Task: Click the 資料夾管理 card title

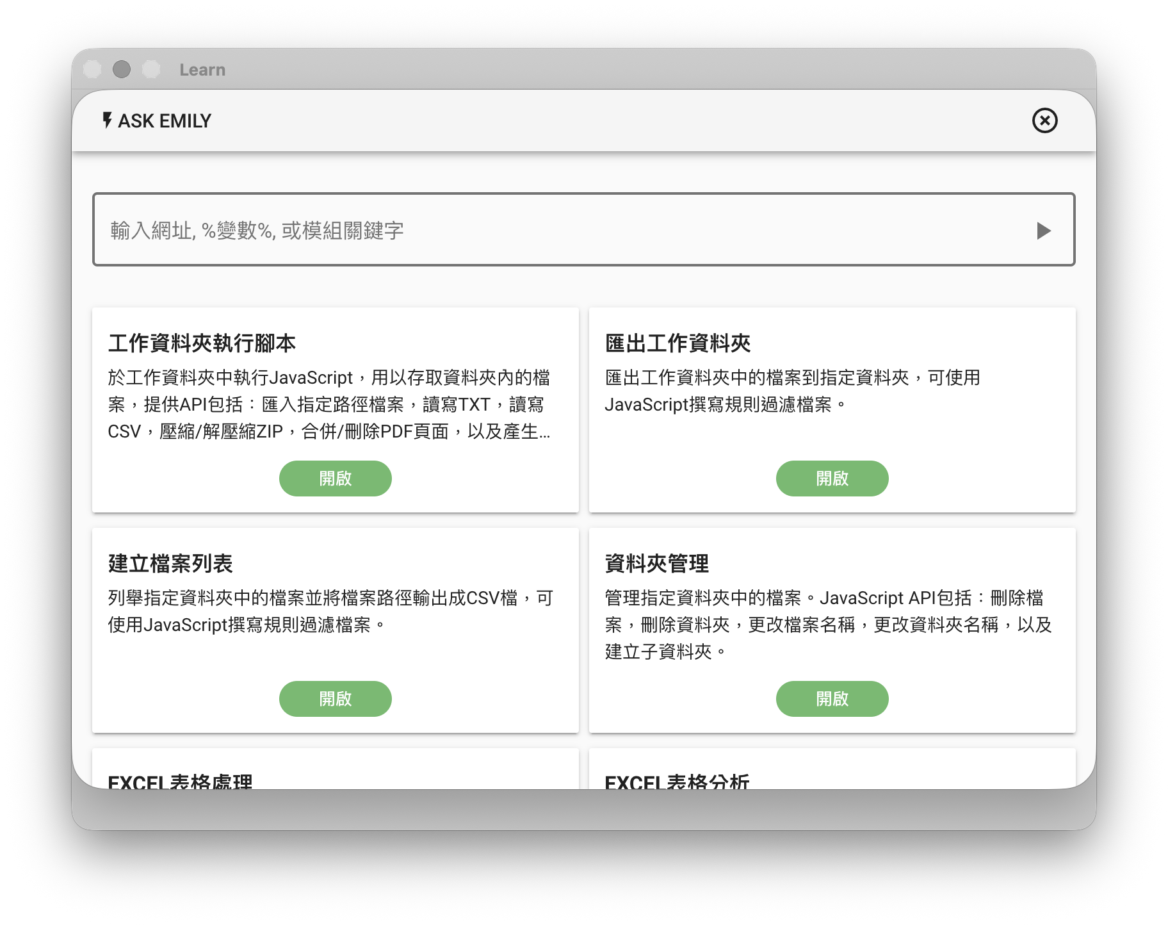Action: click(x=656, y=564)
